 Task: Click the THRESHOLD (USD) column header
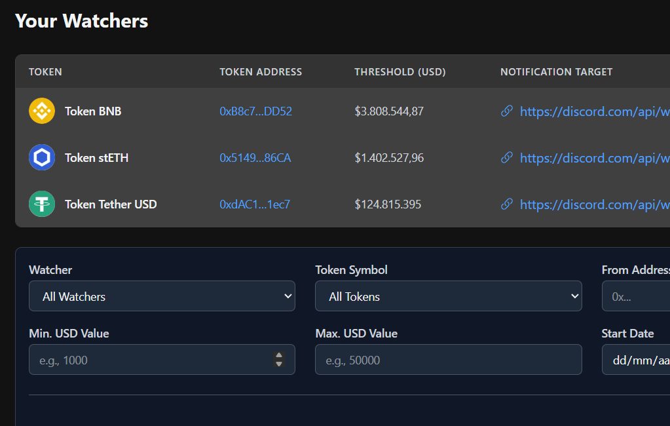(400, 71)
